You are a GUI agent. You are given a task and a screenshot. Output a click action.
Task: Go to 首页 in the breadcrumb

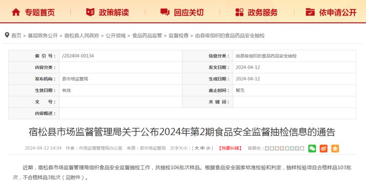[x=16, y=36]
